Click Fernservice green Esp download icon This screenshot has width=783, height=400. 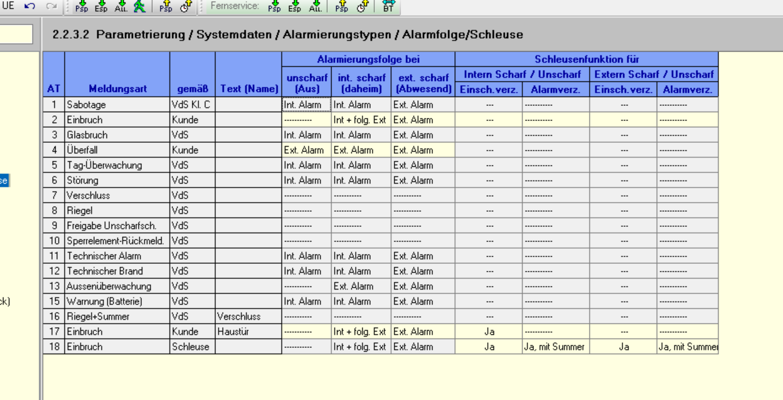click(x=294, y=6)
